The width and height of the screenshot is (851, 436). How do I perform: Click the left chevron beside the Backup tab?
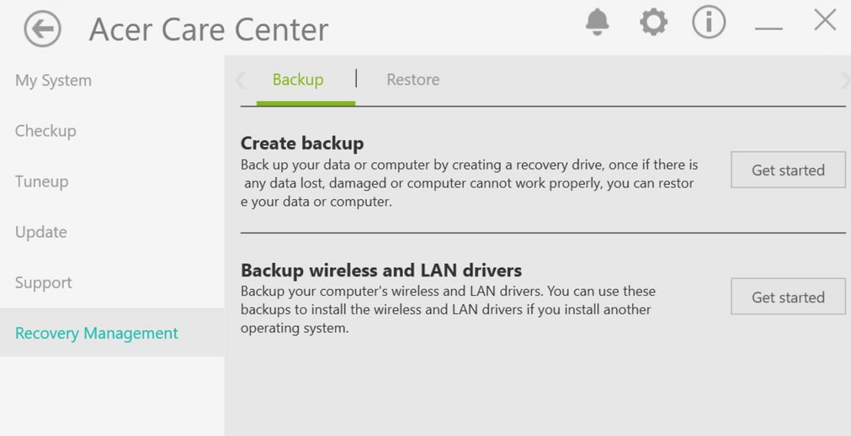[x=241, y=80]
